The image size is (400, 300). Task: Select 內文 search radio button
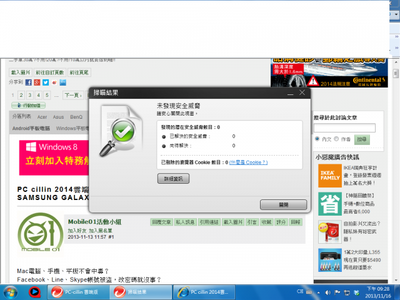tap(317, 139)
